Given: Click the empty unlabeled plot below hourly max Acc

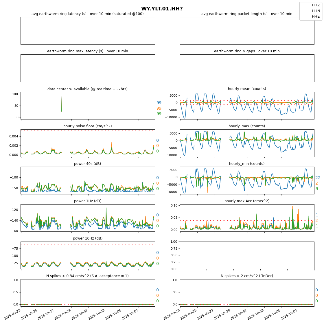Looking at the screenshot, I should point(247,255).
